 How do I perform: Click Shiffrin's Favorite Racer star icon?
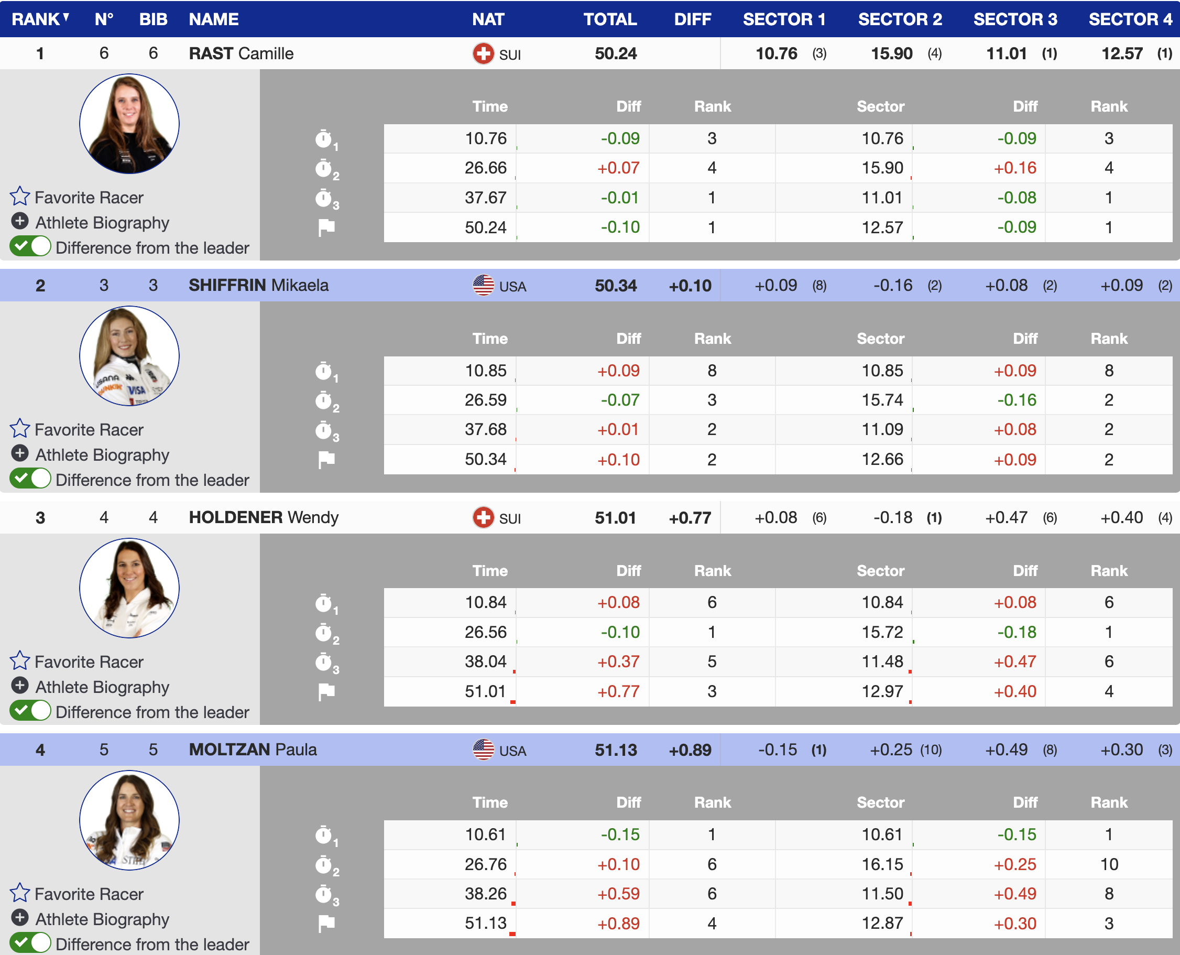pyautogui.click(x=20, y=429)
